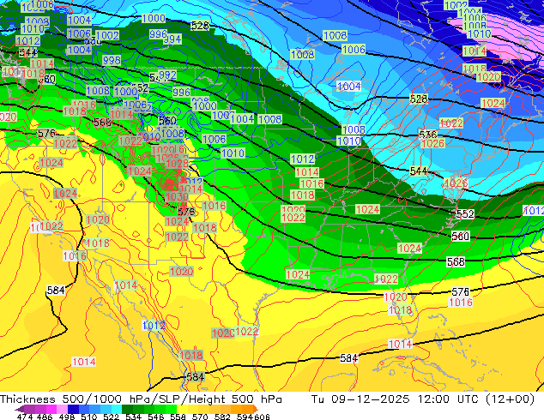Image resolution: width=544 pixels, height=420 pixels.
Task: Select the blue 1012 label near Baja California
Action: (x=154, y=326)
